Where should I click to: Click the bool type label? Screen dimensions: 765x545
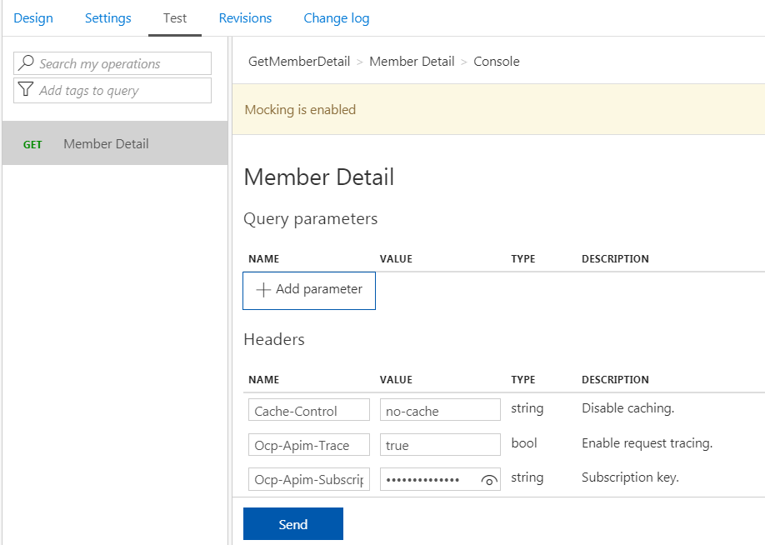pyautogui.click(x=524, y=442)
